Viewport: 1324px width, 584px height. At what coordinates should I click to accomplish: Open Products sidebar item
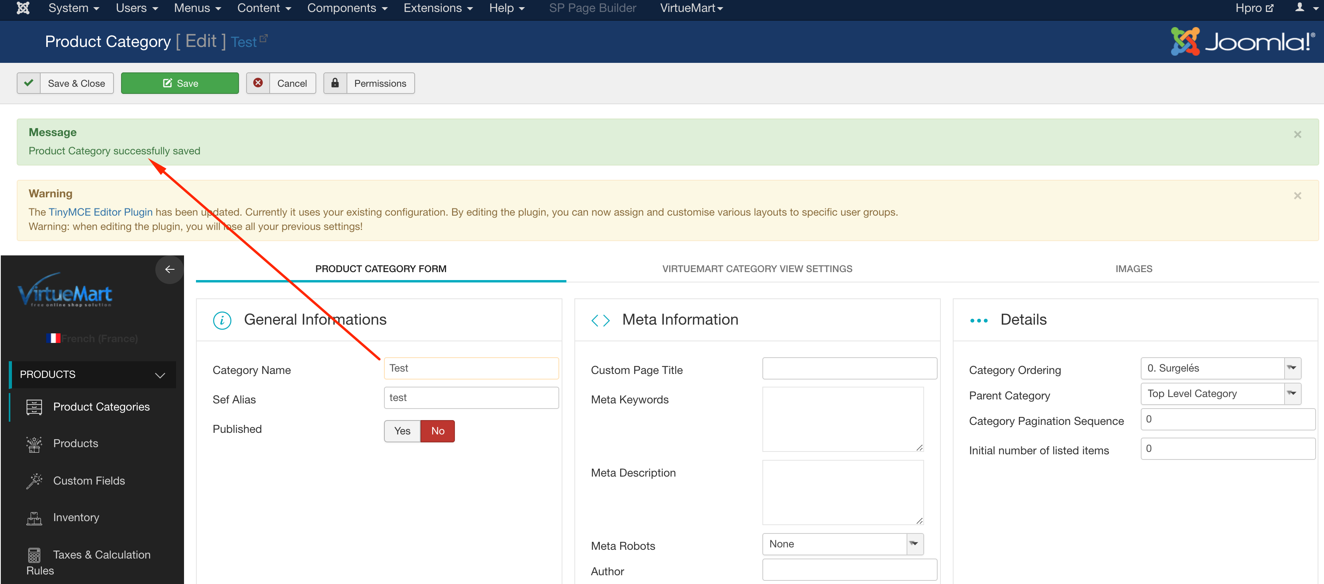(x=76, y=444)
